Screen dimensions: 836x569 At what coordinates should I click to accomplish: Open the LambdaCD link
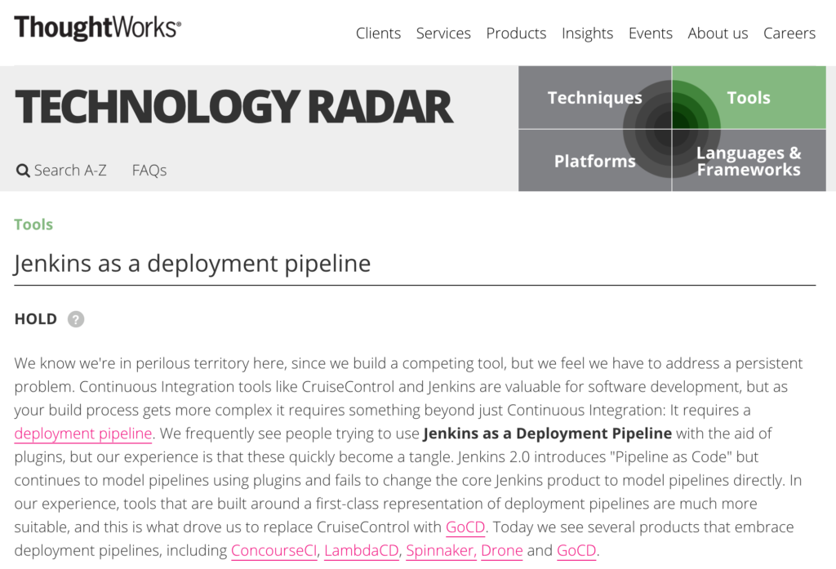[x=362, y=550]
